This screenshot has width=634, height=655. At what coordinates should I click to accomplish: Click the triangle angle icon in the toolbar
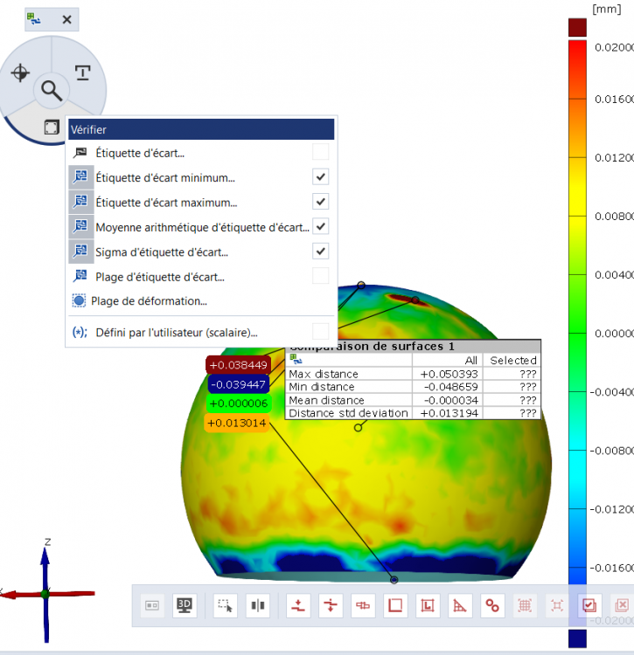click(x=460, y=604)
